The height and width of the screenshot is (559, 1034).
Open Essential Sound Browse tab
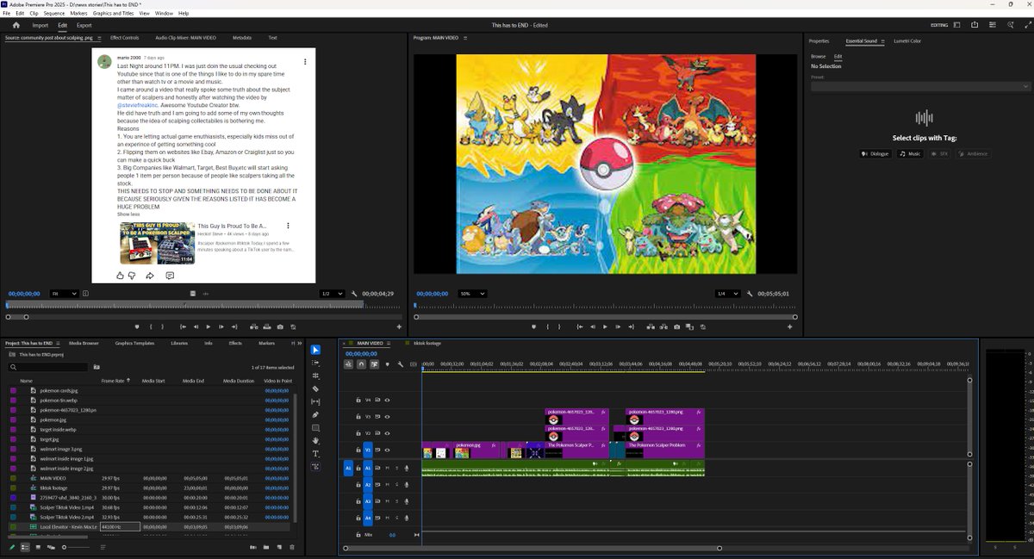(x=818, y=56)
